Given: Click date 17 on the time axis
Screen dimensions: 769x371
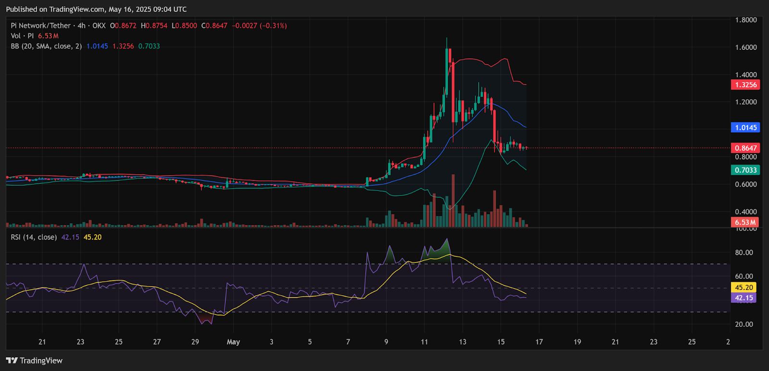Looking at the screenshot, I should tap(539, 342).
